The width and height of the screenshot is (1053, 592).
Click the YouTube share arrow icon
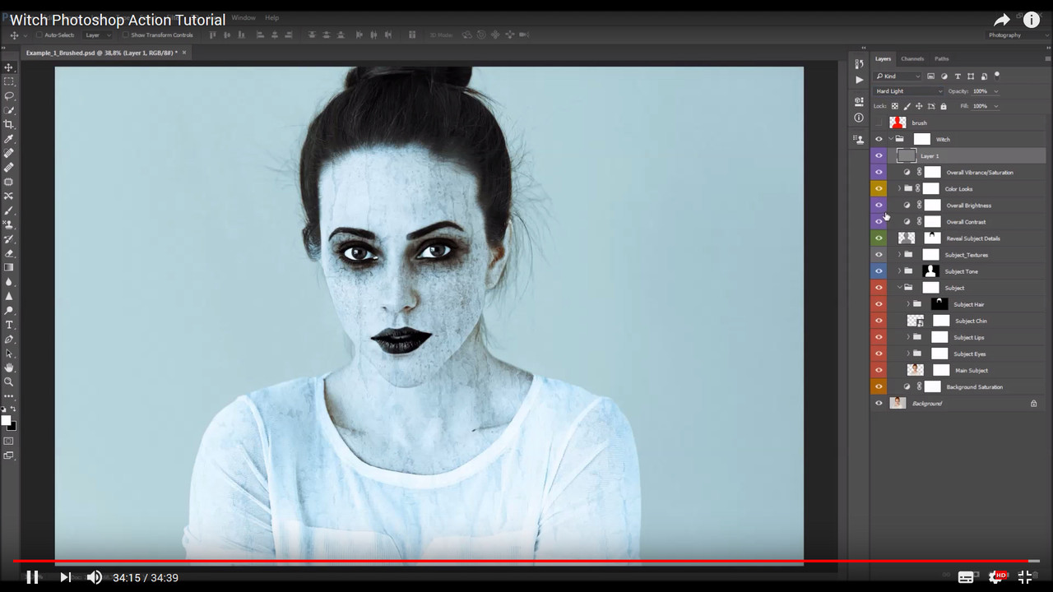pos(1001,21)
